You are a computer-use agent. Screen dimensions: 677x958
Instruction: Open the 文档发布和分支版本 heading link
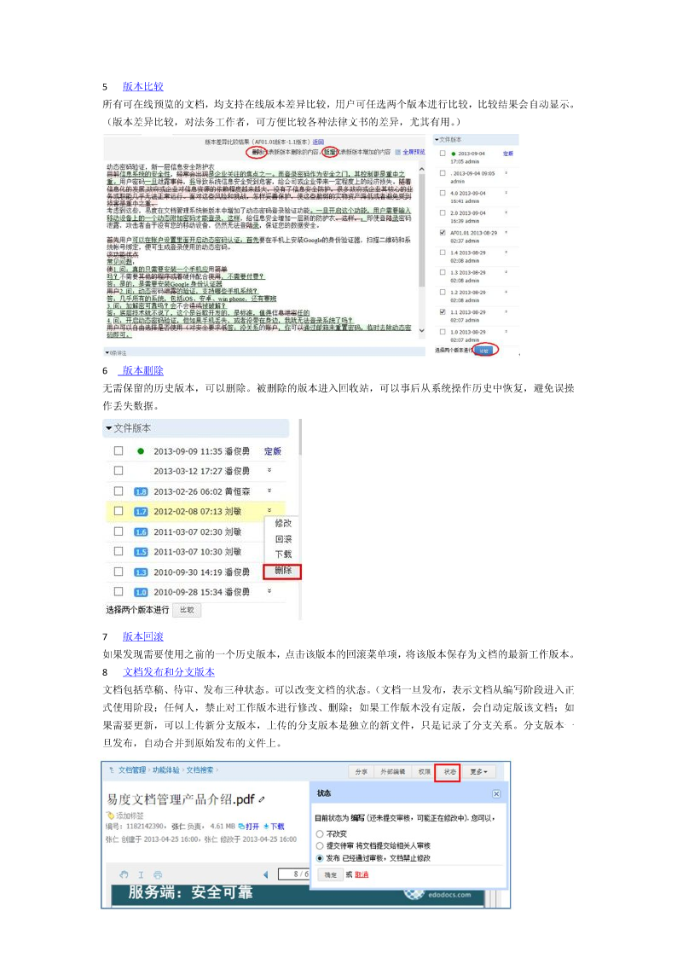click(169, 671)
